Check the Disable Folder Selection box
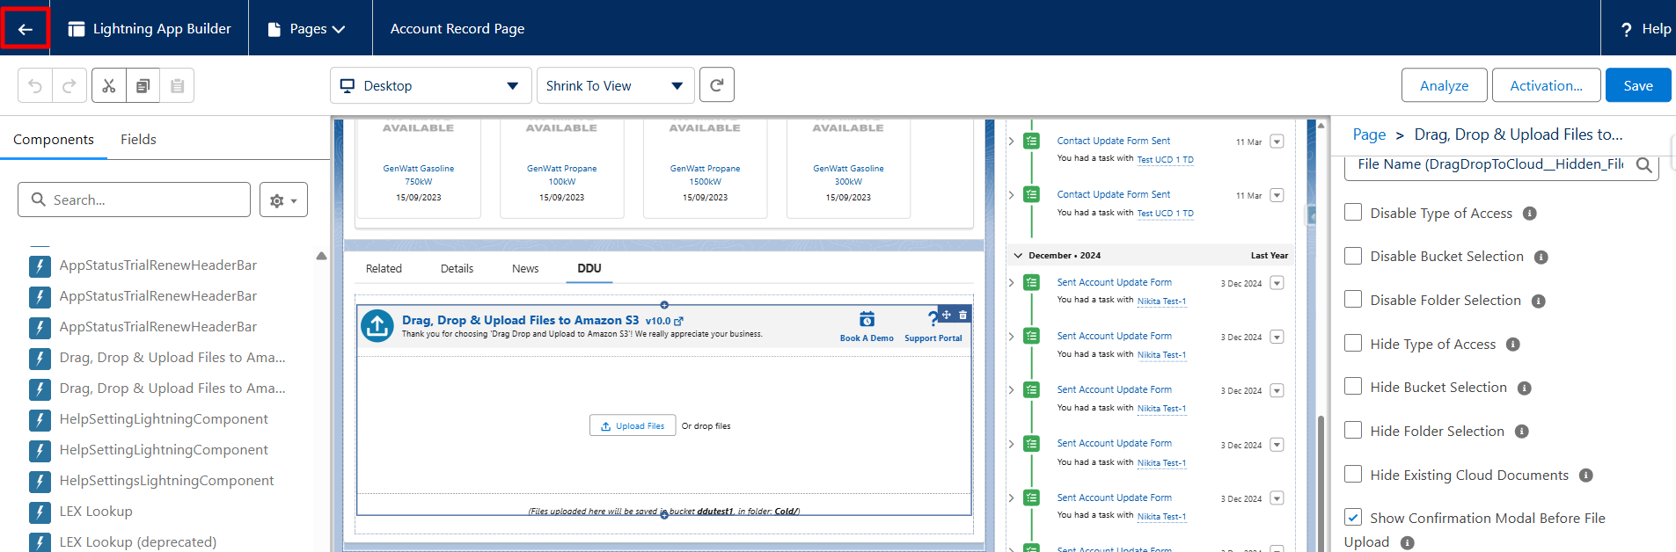Image resolution: width=1676 pixels, height=552 pixels. pyautogui.click(x=1353, y=300)
